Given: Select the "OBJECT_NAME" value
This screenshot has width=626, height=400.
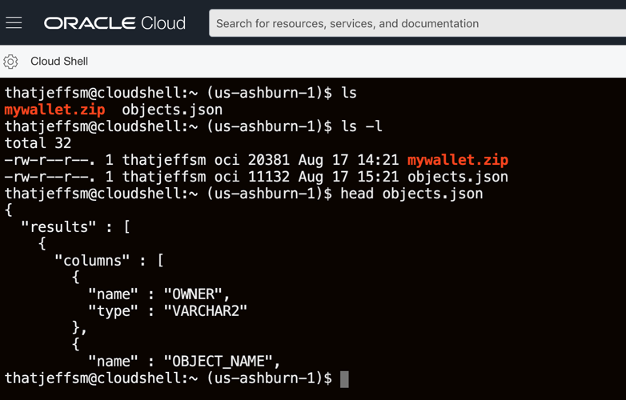Looking at the screenshot, I should pyautogui.click(x=218, y=362).
